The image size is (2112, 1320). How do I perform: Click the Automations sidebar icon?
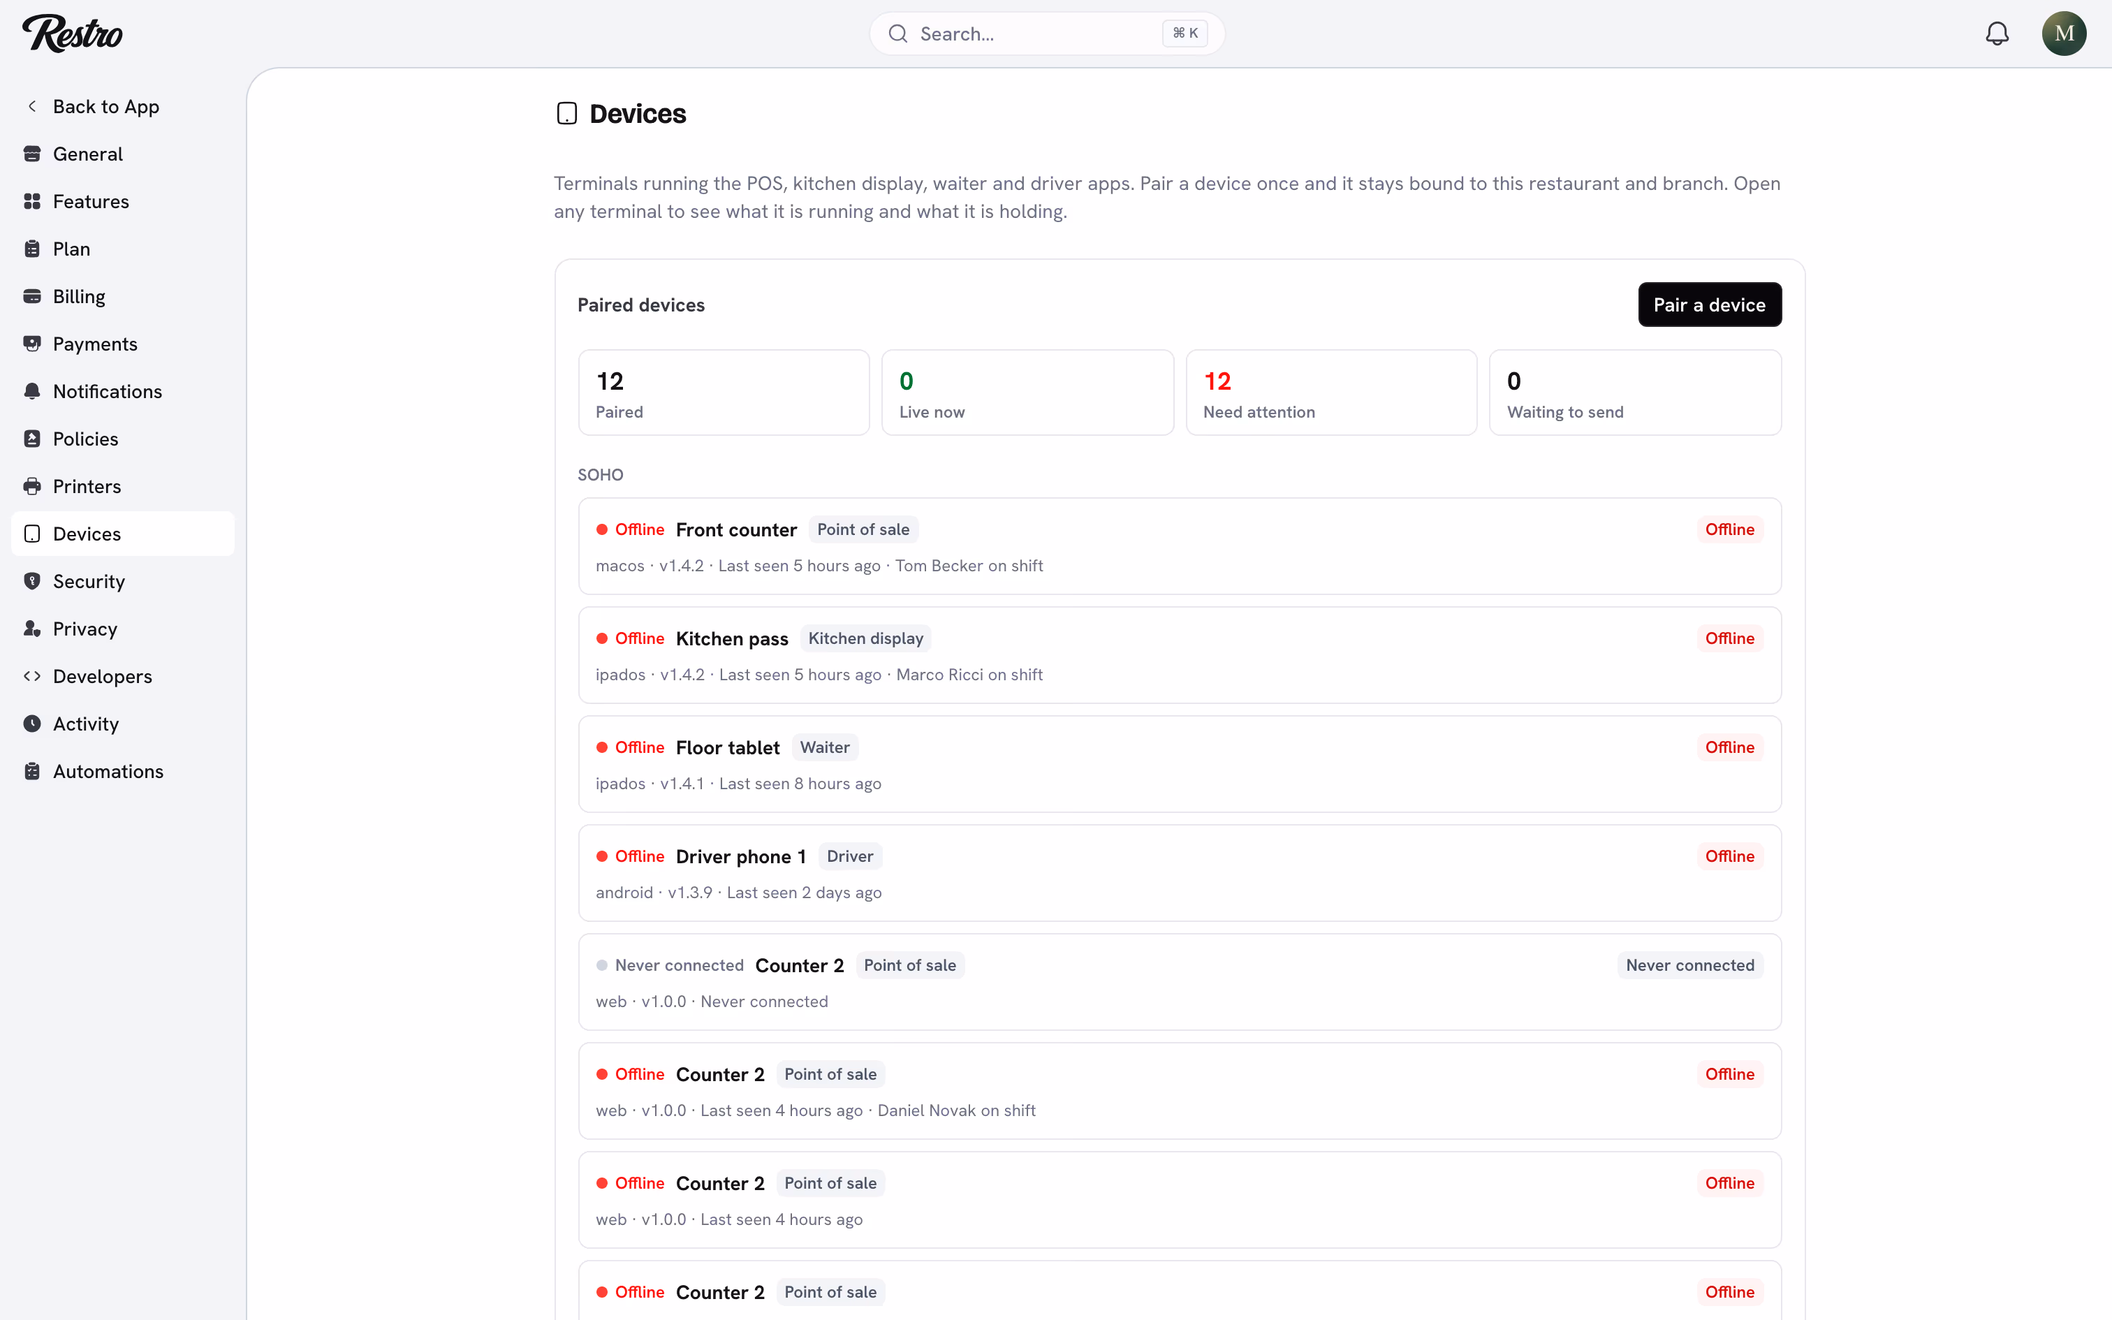tap(32, 772)
